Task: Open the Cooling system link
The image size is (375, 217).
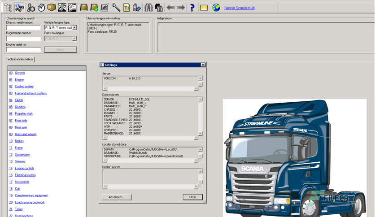Action: click(24, 87)
